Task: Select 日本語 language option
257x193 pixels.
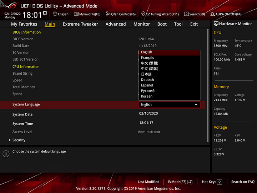Action: tap(169, 74)
